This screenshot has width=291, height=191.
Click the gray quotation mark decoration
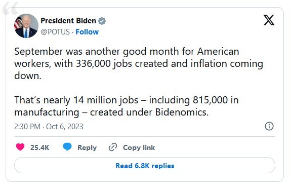(x=10, y=9)
